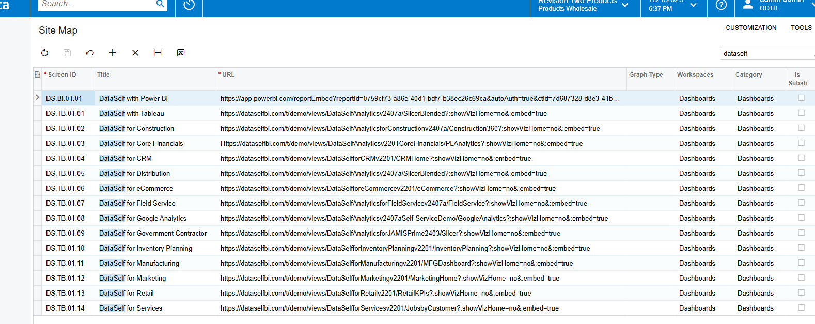815x324 pixels.
Task: Add a new row with plus icon
Action: 113,53
